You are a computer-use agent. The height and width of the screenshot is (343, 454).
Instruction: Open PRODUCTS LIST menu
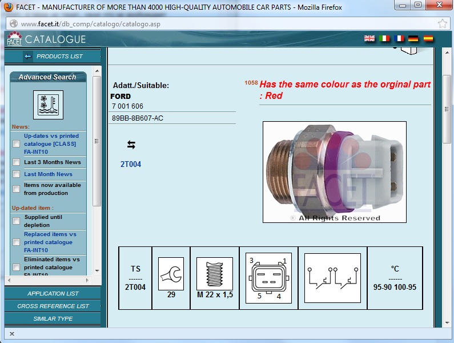point(59,56)
